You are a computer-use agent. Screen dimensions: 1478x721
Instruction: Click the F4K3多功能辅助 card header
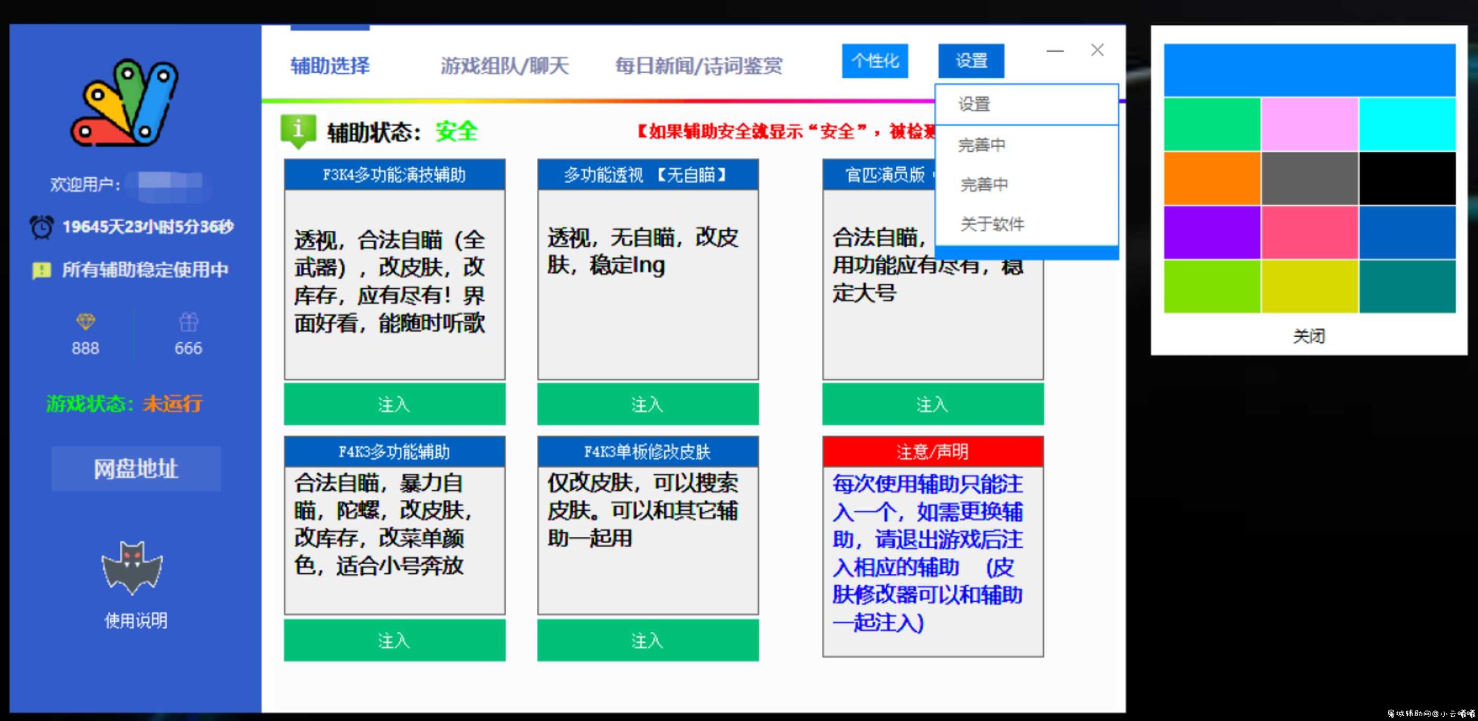point(395,452)
